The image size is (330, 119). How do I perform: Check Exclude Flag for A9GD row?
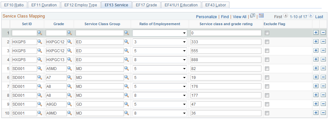click(267, 104)
